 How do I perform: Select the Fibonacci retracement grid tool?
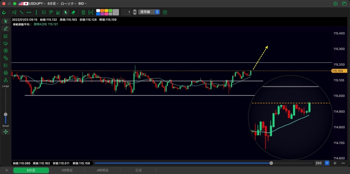44,12
